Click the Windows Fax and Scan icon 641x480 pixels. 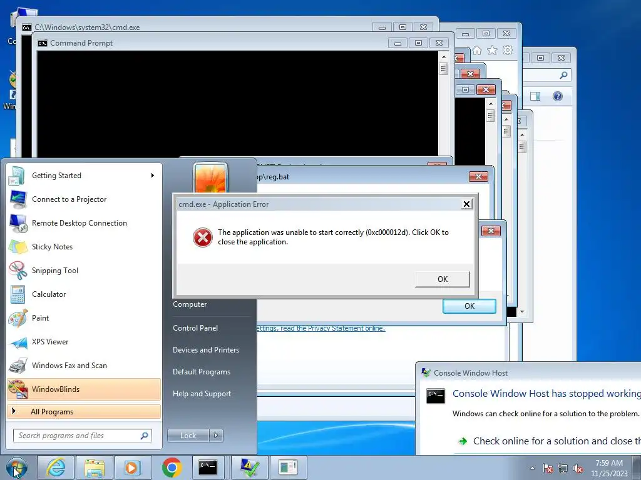(18, 366)
